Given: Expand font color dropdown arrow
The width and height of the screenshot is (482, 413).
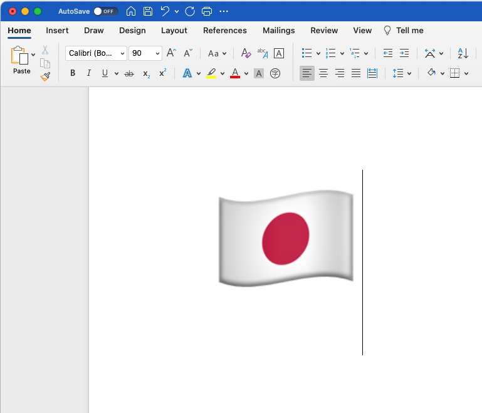Looking at the screenshot, I should (x=246, y=73).
